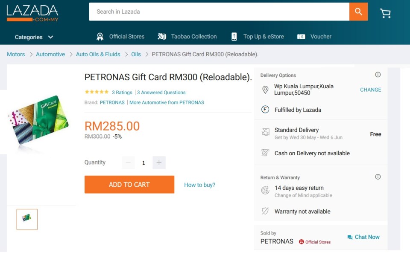The width and height of the screenshot is (410, 261).
Task: Expand the Categories dropdown
Action: tap(34, 37)
